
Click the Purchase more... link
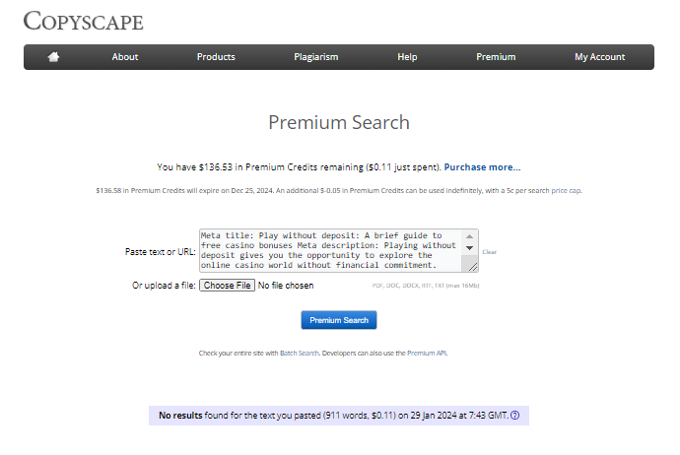[x=482, y=167]
